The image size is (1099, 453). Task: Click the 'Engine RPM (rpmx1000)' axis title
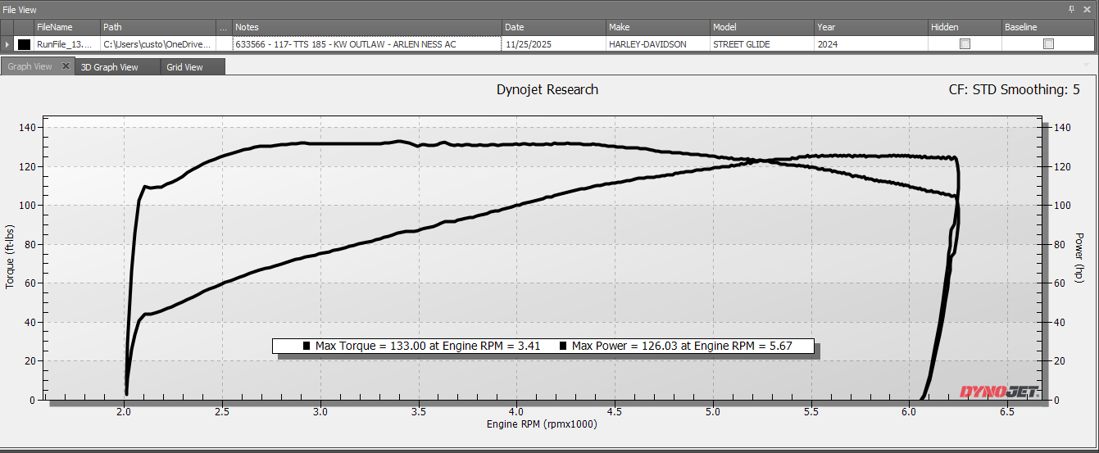(x=542, y=424)
